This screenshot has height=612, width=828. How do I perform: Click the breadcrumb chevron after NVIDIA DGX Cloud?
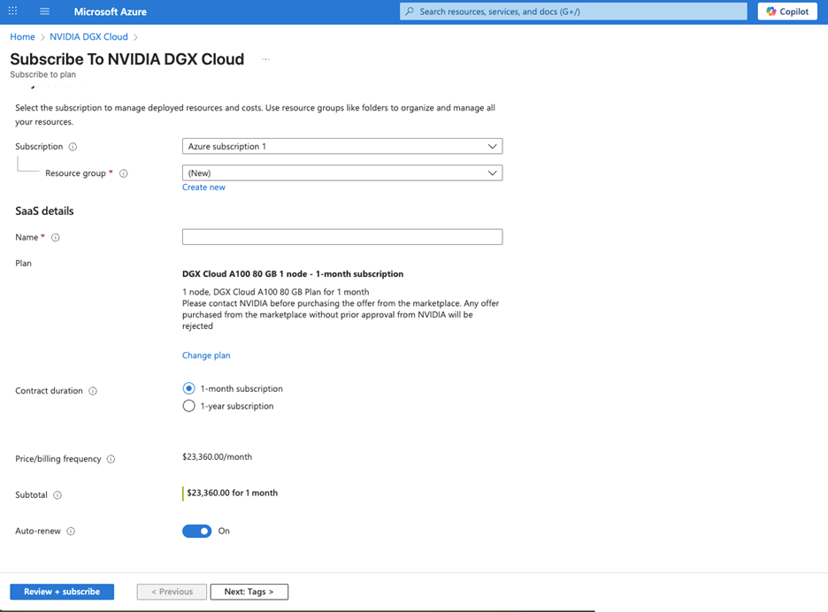click(135, 37)
